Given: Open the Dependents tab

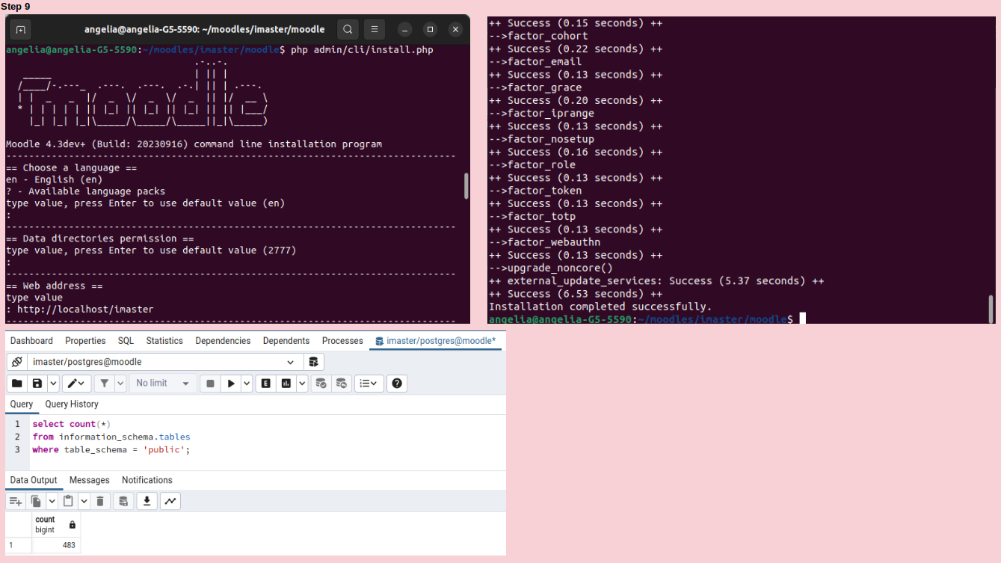Looking at the screenshot, I should pos(286,341).
